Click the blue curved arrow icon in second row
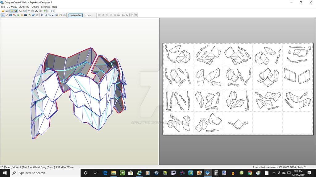This screenshot has width=316, height=177. [33, 15]
